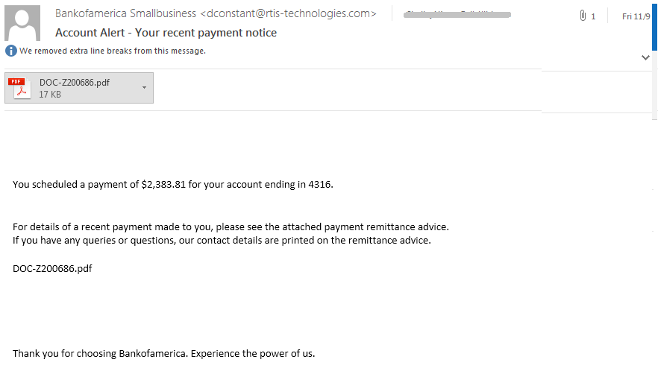Click the paperclip attachment indicator icon
The image size is (658, 371).
tap(583, 16)
